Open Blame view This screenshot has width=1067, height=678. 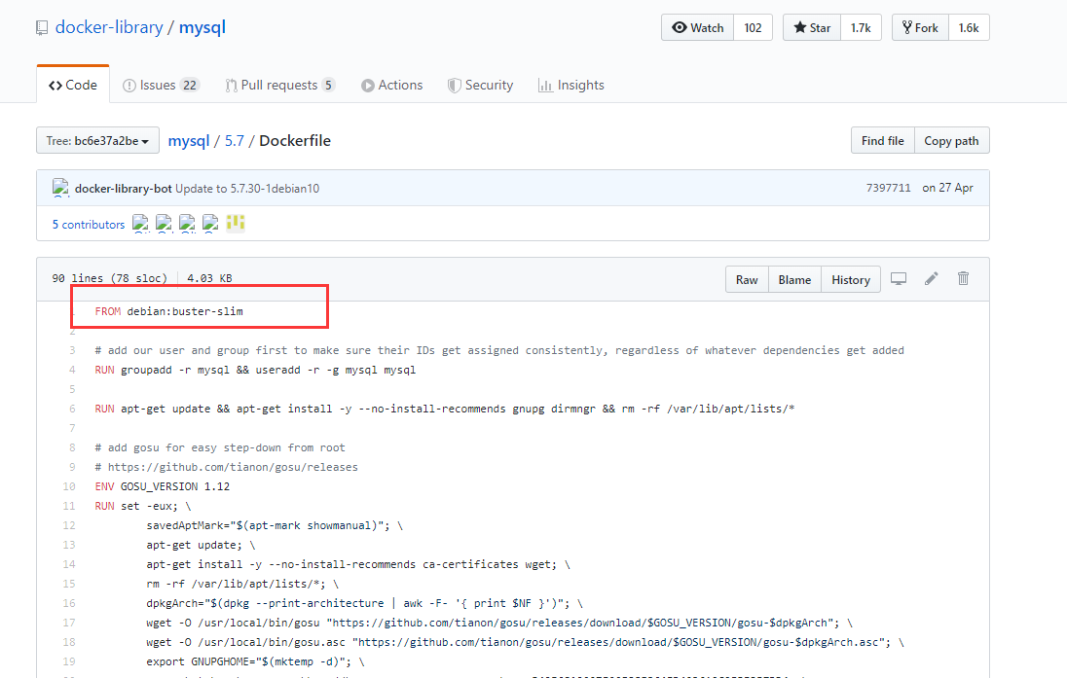(794, 279)
